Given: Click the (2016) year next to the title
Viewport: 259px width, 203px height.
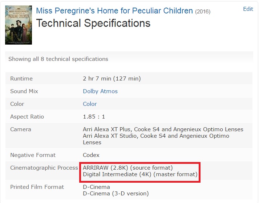Looking at the screenshot, I should tap(203, 12).
